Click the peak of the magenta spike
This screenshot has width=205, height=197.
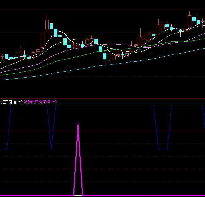pyautogui.click(x=78, y=123)
